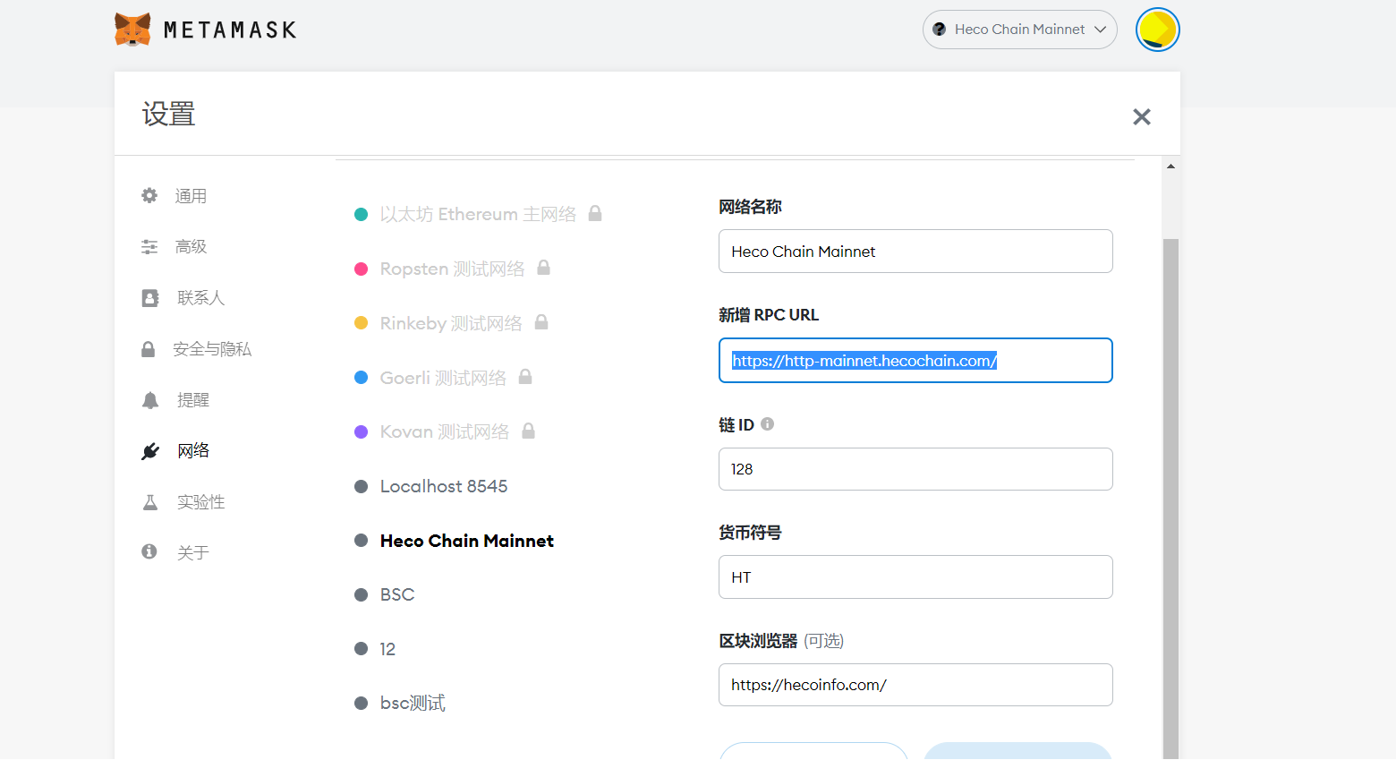Focus the 链 ID input field
The width and height of the screenshot is (1396, 760).
pos(915,469)
